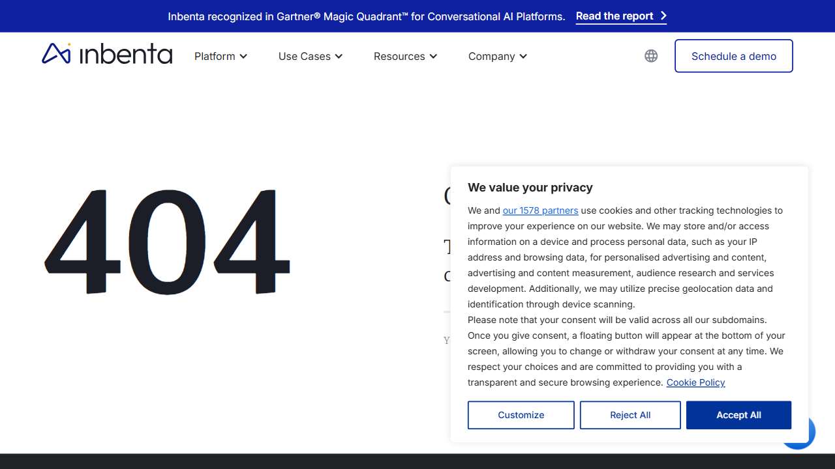Click the Gartner Magic Quadrant banner text

[x=366, y=16]
